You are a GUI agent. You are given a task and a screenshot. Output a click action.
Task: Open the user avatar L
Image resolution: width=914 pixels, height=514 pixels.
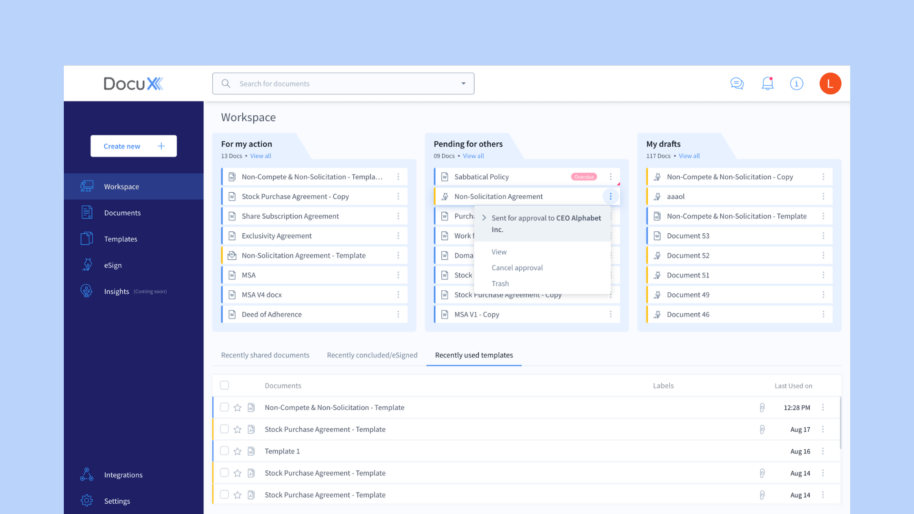coord(830,84)
